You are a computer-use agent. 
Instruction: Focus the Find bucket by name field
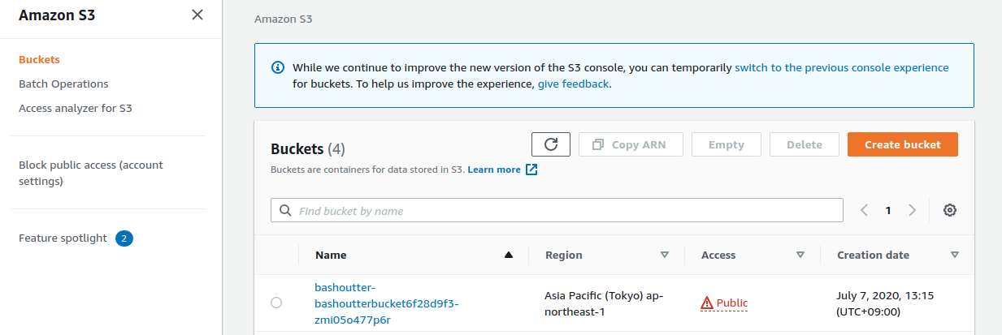tap(557, 210)
